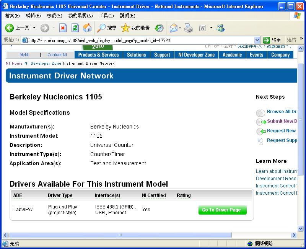
Task: Click the vertical scrollbar down arrow
Action: pyautogui.click(x=300, y=228)
